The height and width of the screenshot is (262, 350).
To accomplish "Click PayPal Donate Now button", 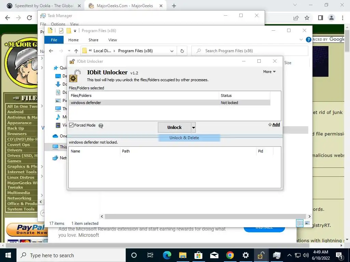I will (26, 230).
